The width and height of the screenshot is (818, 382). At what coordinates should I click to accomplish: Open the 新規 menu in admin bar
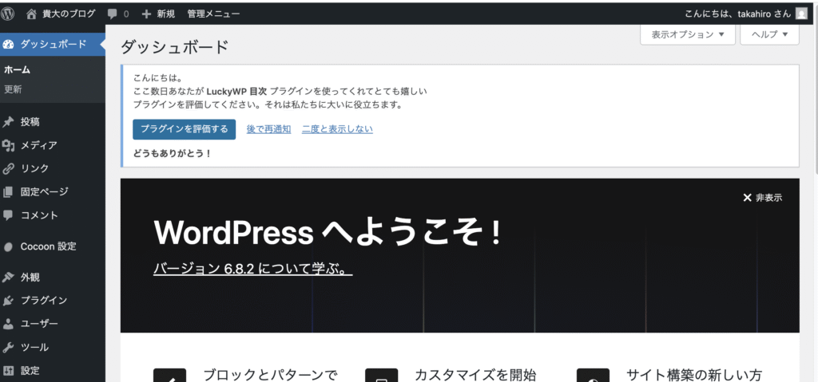(159, 14)
